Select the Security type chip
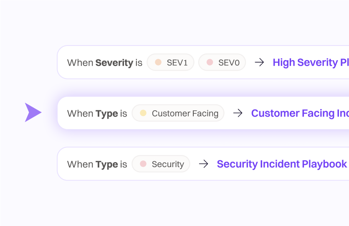Viewport: 349px width, 226px height. click(161, 164)
